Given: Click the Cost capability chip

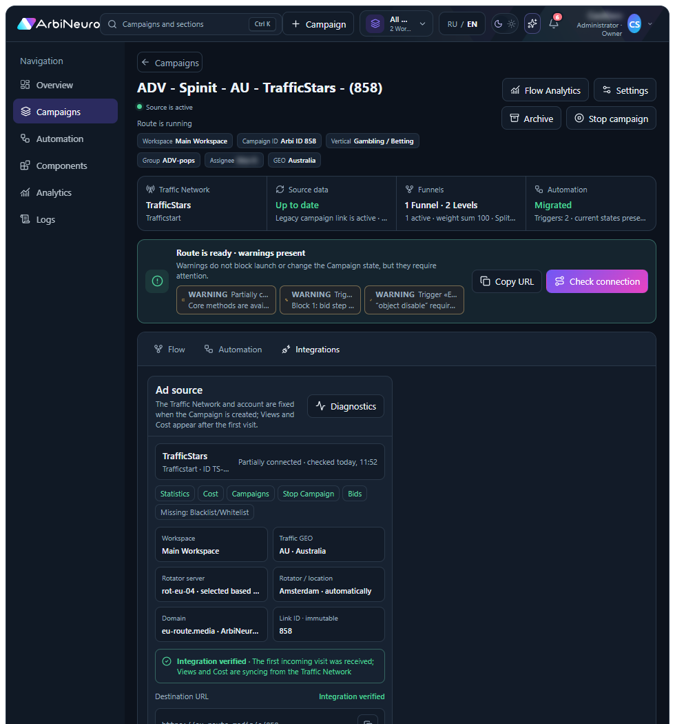Looking at the screenshot, I should click(211, 494).
